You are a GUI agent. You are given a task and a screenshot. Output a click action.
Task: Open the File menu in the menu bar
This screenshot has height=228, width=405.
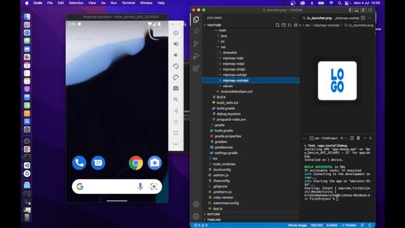point(50,3)
